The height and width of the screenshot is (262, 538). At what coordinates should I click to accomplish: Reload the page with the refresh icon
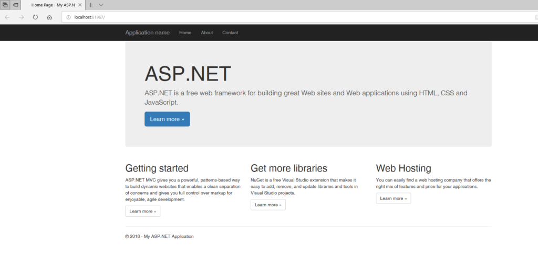tap(35, 17)
